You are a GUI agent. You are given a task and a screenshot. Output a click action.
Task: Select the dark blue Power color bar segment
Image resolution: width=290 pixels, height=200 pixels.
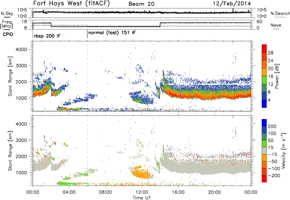pos(265,103)
